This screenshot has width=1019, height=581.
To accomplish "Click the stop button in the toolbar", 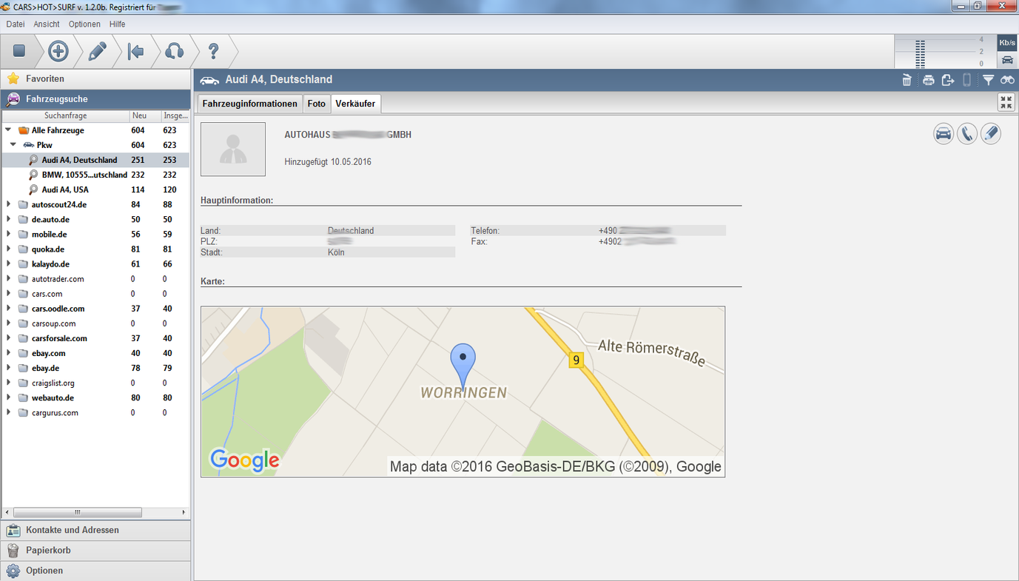I will [x=19, y=51].
